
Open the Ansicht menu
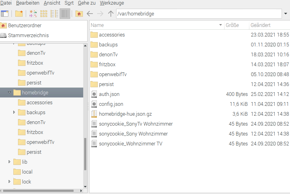coord(52,3)
